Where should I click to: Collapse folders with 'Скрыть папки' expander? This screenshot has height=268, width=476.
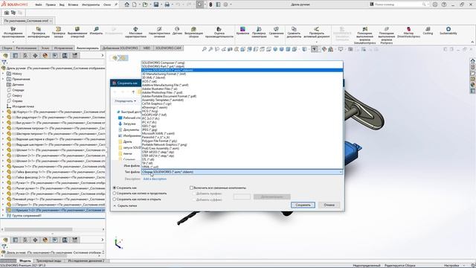click(125, 205)
